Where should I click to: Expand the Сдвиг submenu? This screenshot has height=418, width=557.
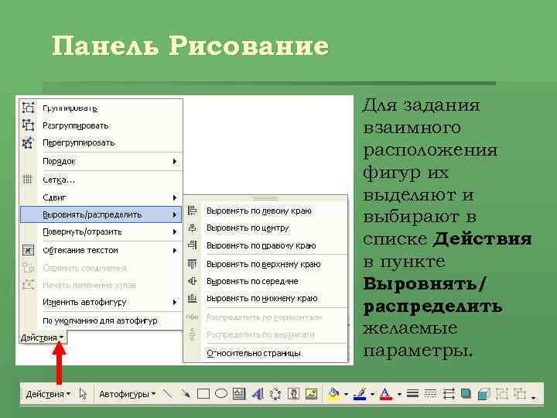[x=101, y=197]
